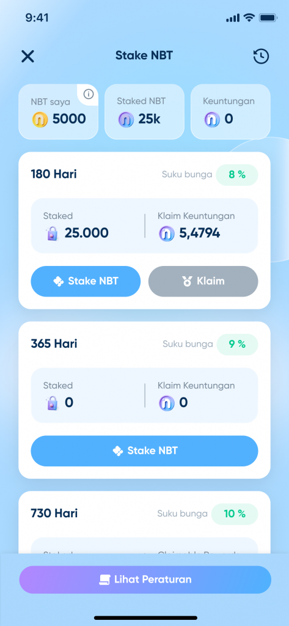Tap the Staked NBT token icon
289x626 pixels.
pos(126,119)
